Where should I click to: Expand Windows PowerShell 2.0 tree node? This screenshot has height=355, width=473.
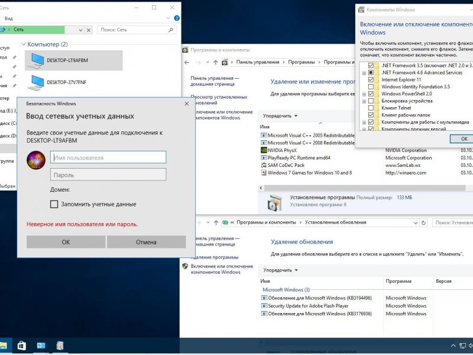click(364, 94)
